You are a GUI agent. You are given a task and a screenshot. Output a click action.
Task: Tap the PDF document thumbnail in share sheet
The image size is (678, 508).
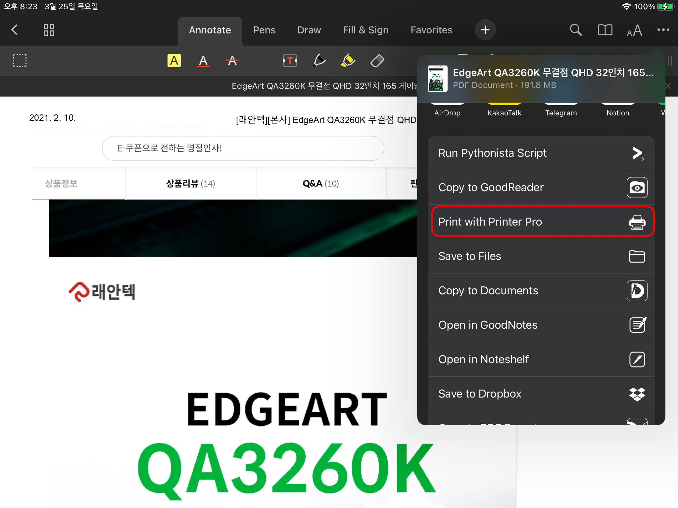click(x=437, y=78)
